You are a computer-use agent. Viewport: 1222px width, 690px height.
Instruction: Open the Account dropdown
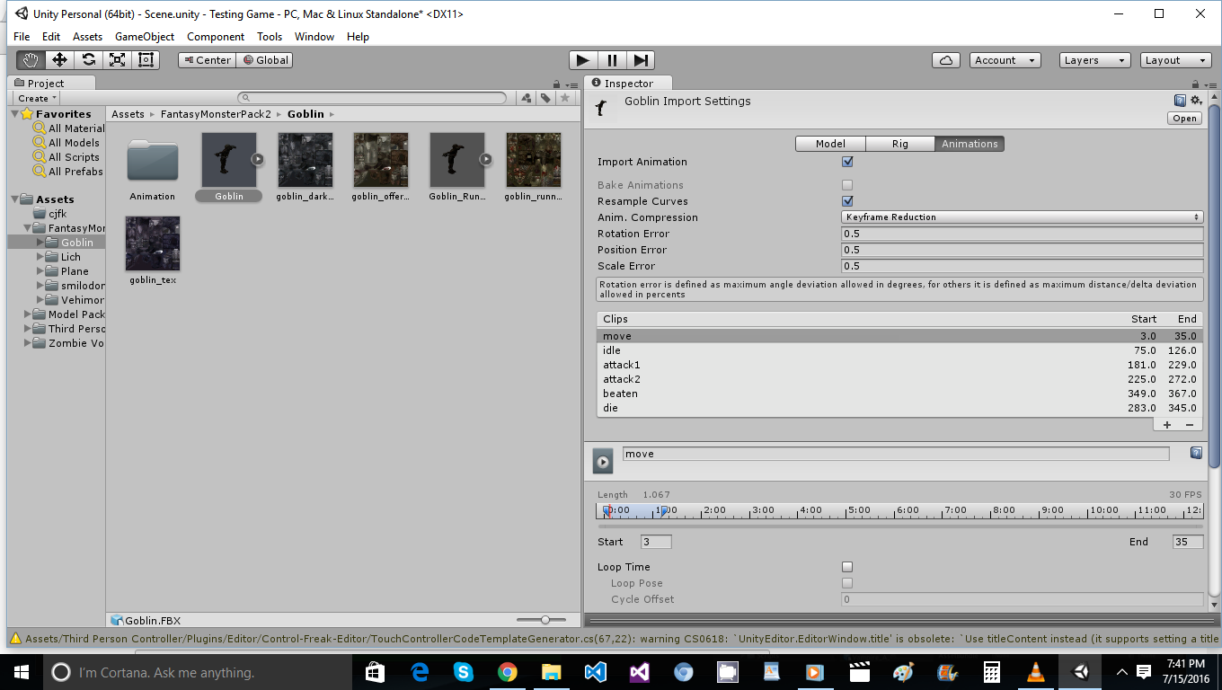(1005, 60)
